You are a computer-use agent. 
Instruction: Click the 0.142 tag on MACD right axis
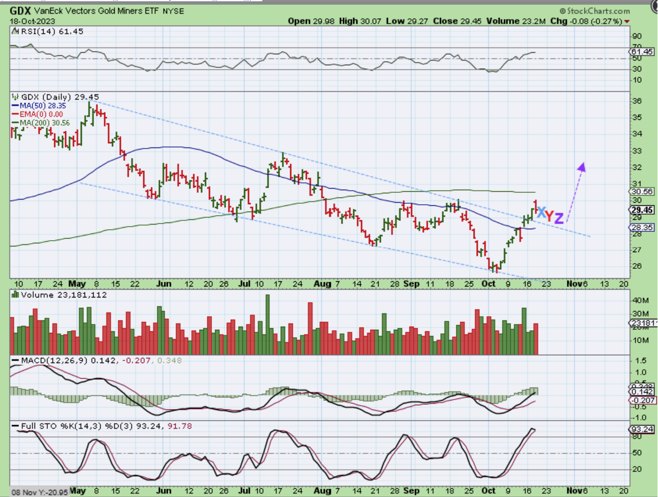click(x=642, y=392)
